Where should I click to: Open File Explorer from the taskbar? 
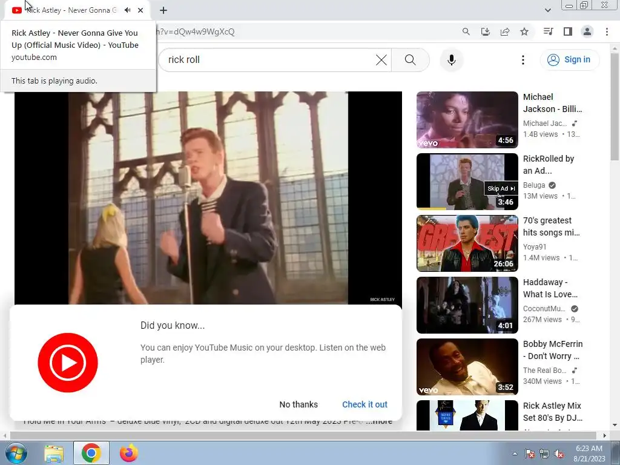[54, 453]
